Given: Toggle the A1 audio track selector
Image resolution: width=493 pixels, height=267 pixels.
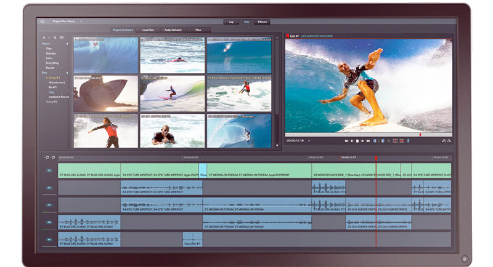Looking at the screenshot, I should 49,188.
